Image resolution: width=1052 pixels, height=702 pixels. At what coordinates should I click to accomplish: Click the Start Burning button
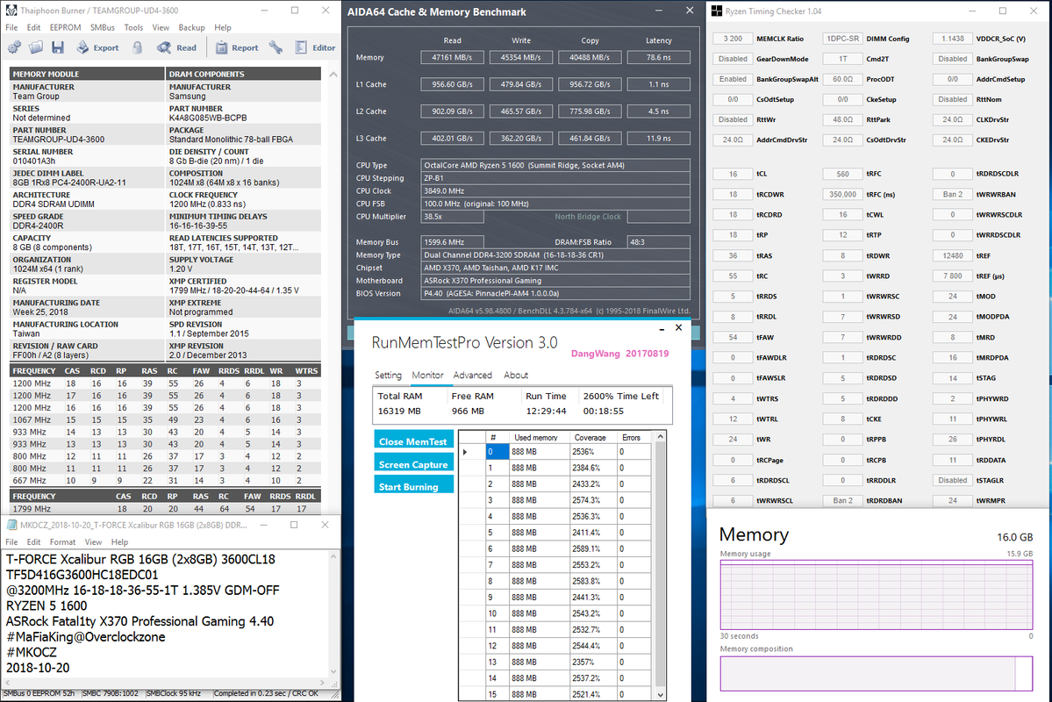[x=413, y=486]
